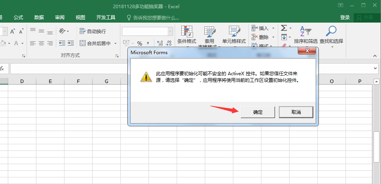This screenshot has width=381, height=184.
Task: Expand the Merge and Center dropdown arrow
Action: [x=115, y=43]
